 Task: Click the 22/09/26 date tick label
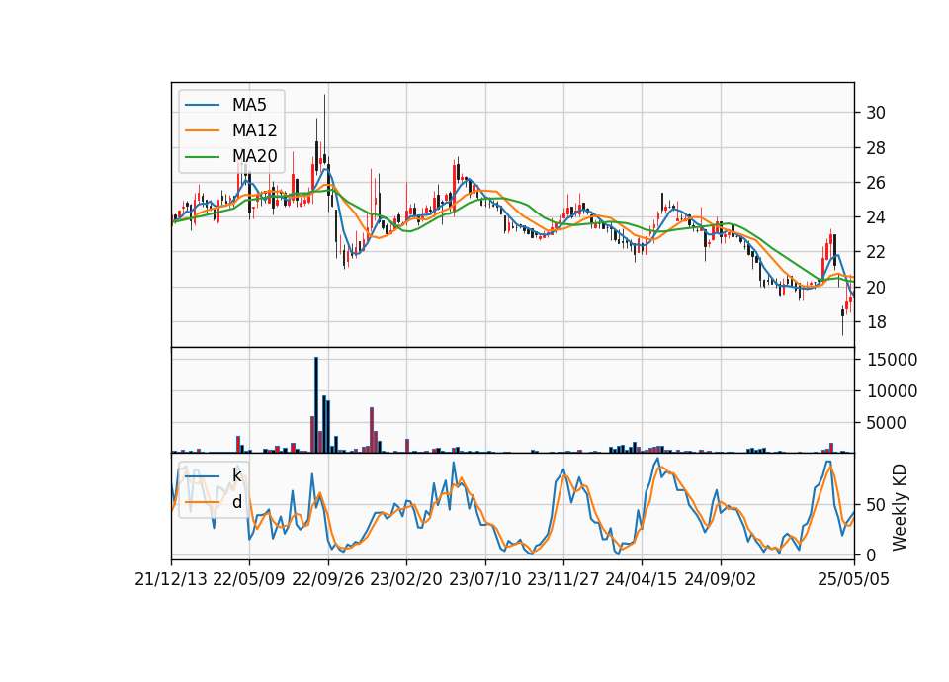point(328,579)
